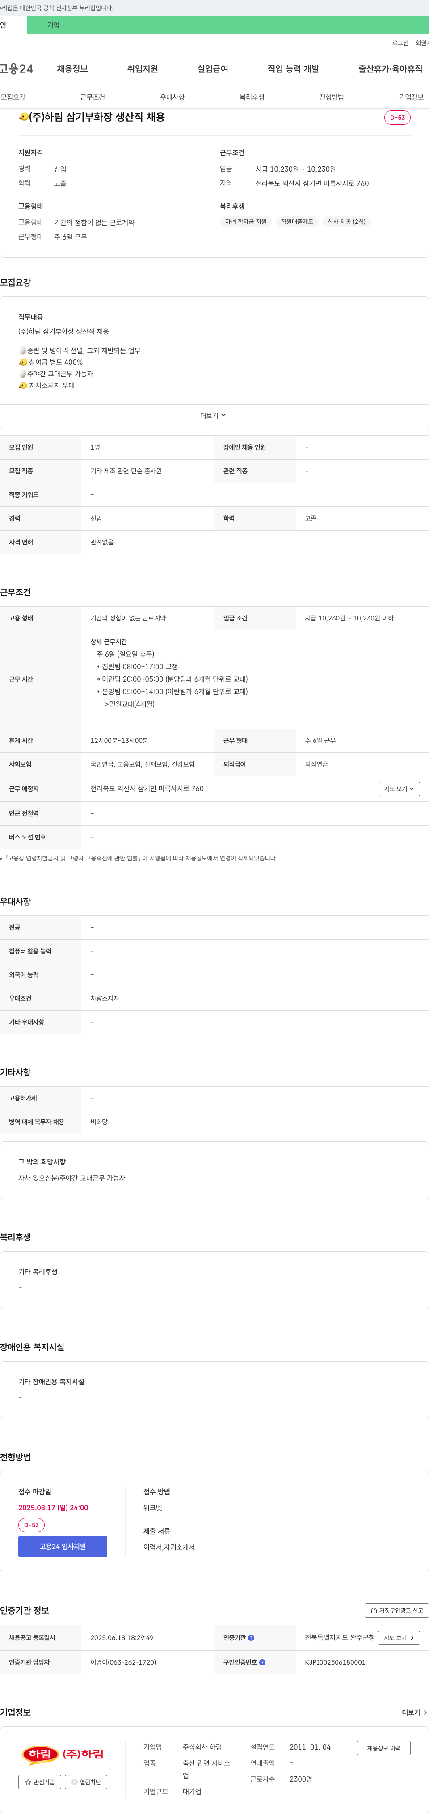
Task: Click contact 이경이(063-262-1720)
Action: pos(123,1662)
